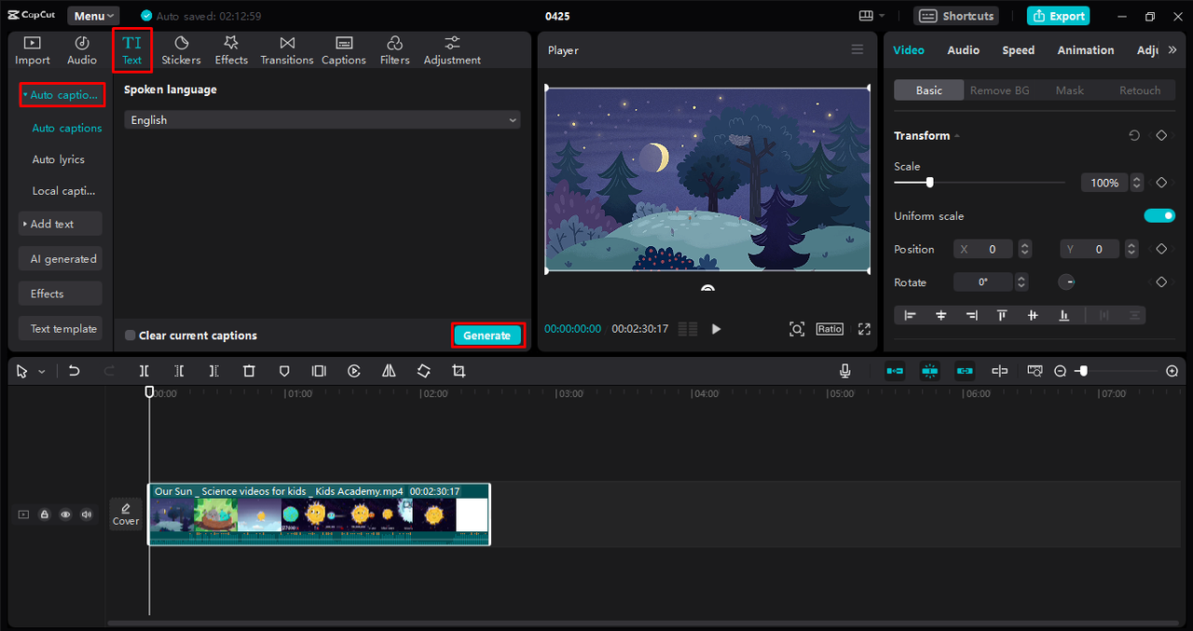The height and width of the screenshot is (631, 1193).
Task: Enable Clear current captions checkbox
Action: (x=130, y=336)
